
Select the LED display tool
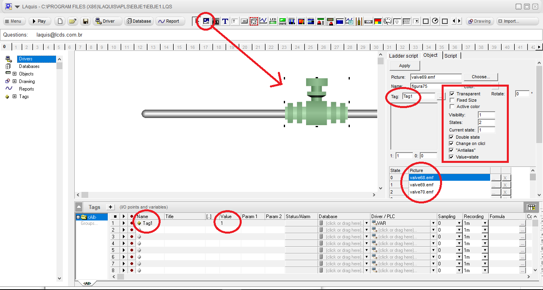[273, 21]
